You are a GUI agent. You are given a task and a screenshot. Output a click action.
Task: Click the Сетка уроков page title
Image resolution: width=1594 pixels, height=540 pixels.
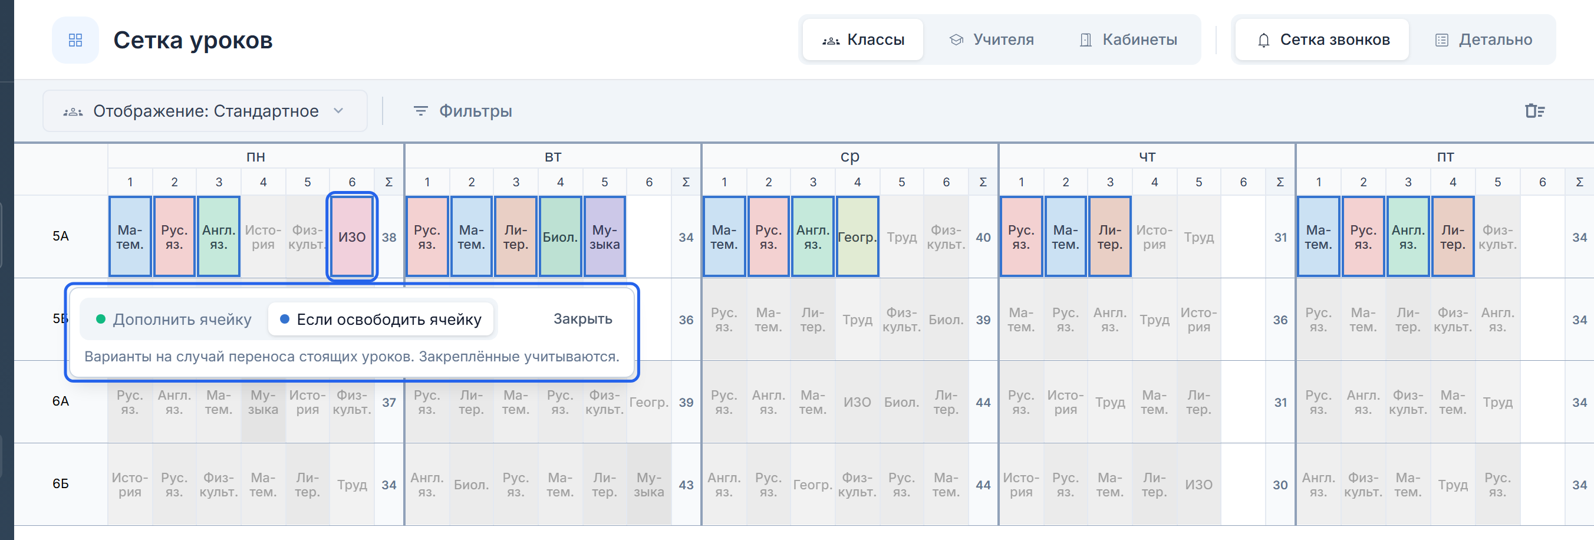pyautogui.click(x=192, y=40)
